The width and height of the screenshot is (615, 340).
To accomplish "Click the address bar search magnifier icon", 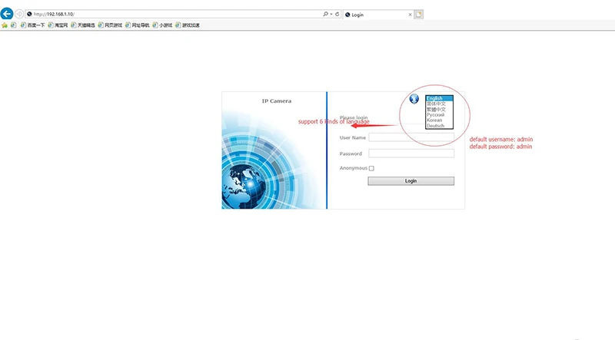I will [325, 14].
